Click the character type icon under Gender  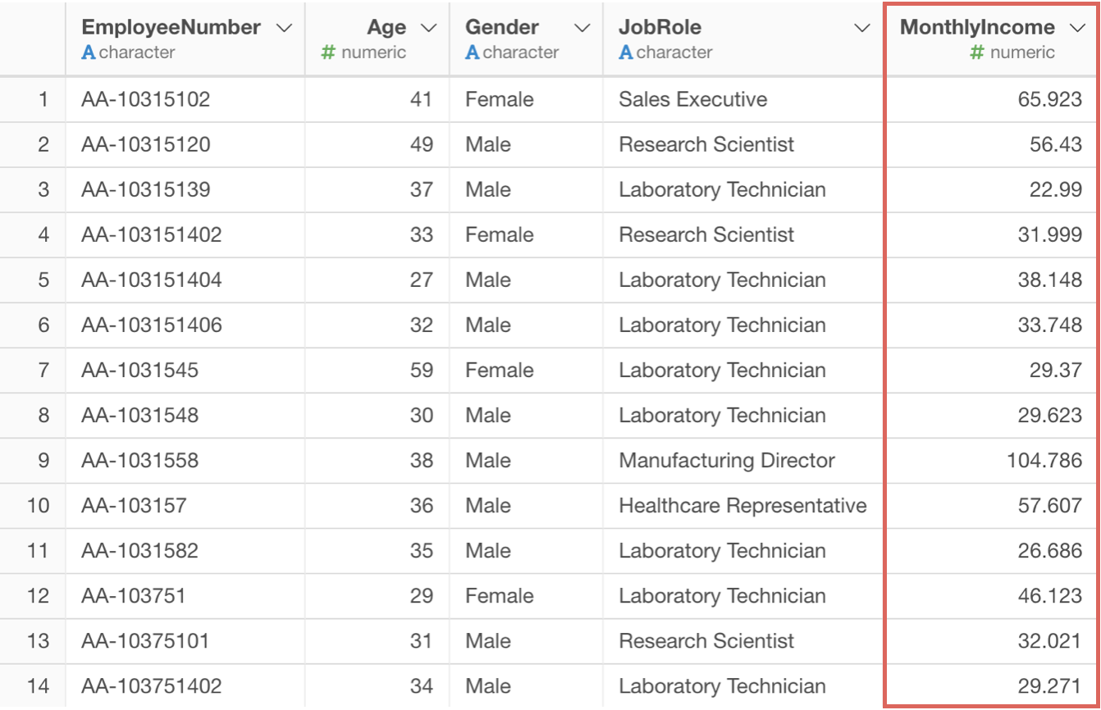tap(472, 52)
